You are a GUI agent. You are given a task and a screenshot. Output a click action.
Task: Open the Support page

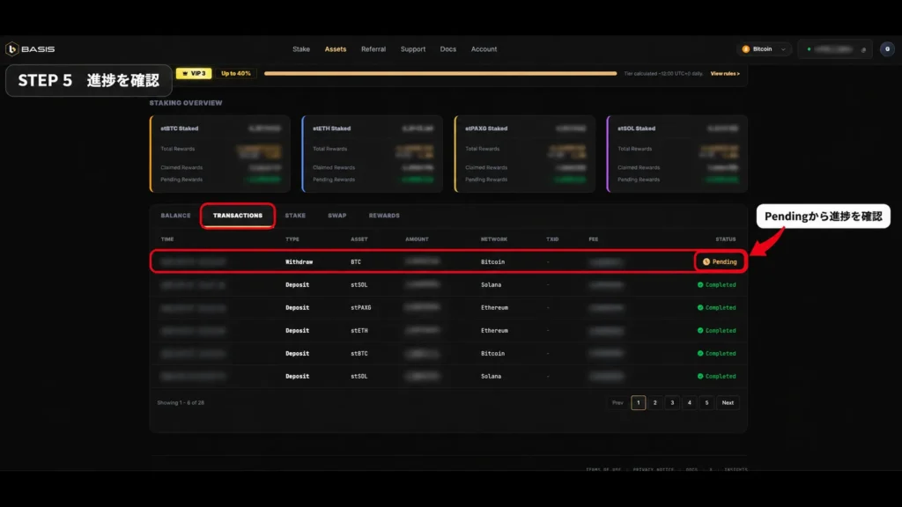click(413, 49)
